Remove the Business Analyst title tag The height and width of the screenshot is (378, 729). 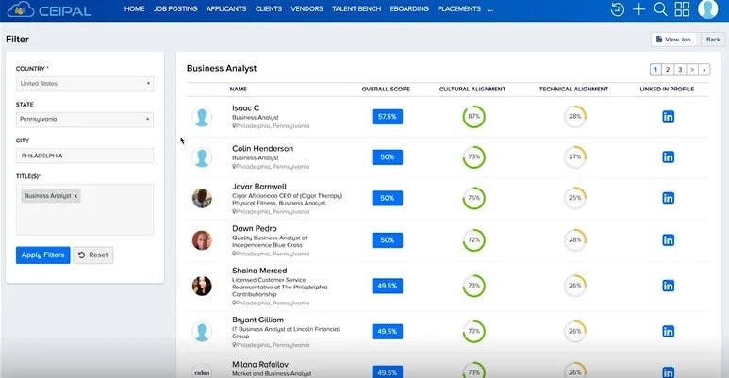[75, 196]
